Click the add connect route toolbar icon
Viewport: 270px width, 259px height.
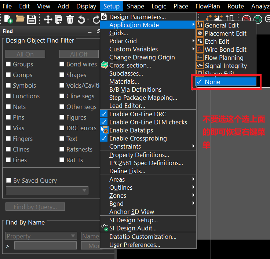(208, 18)
